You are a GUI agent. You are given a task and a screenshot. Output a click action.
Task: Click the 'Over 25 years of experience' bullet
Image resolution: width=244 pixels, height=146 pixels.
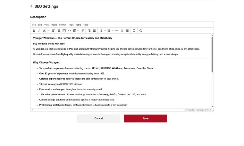(x=72, y=73)
